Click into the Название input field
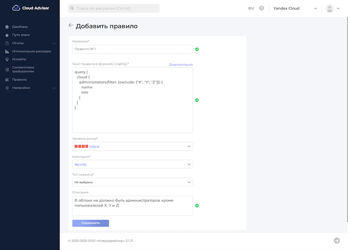 click(132, 49)
